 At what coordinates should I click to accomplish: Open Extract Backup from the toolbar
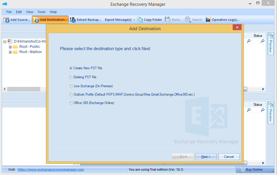pyautogui.click(x=85, y=20)
